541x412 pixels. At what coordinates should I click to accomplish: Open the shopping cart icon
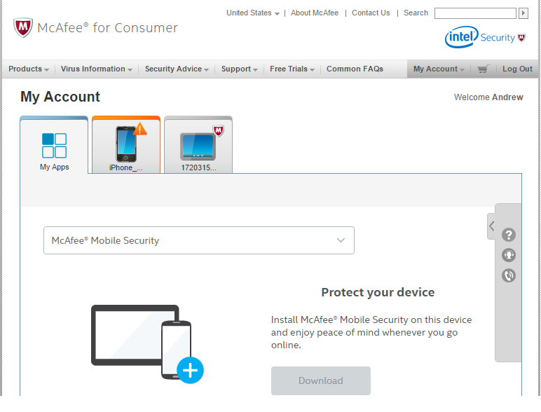[x=484, y=69]
